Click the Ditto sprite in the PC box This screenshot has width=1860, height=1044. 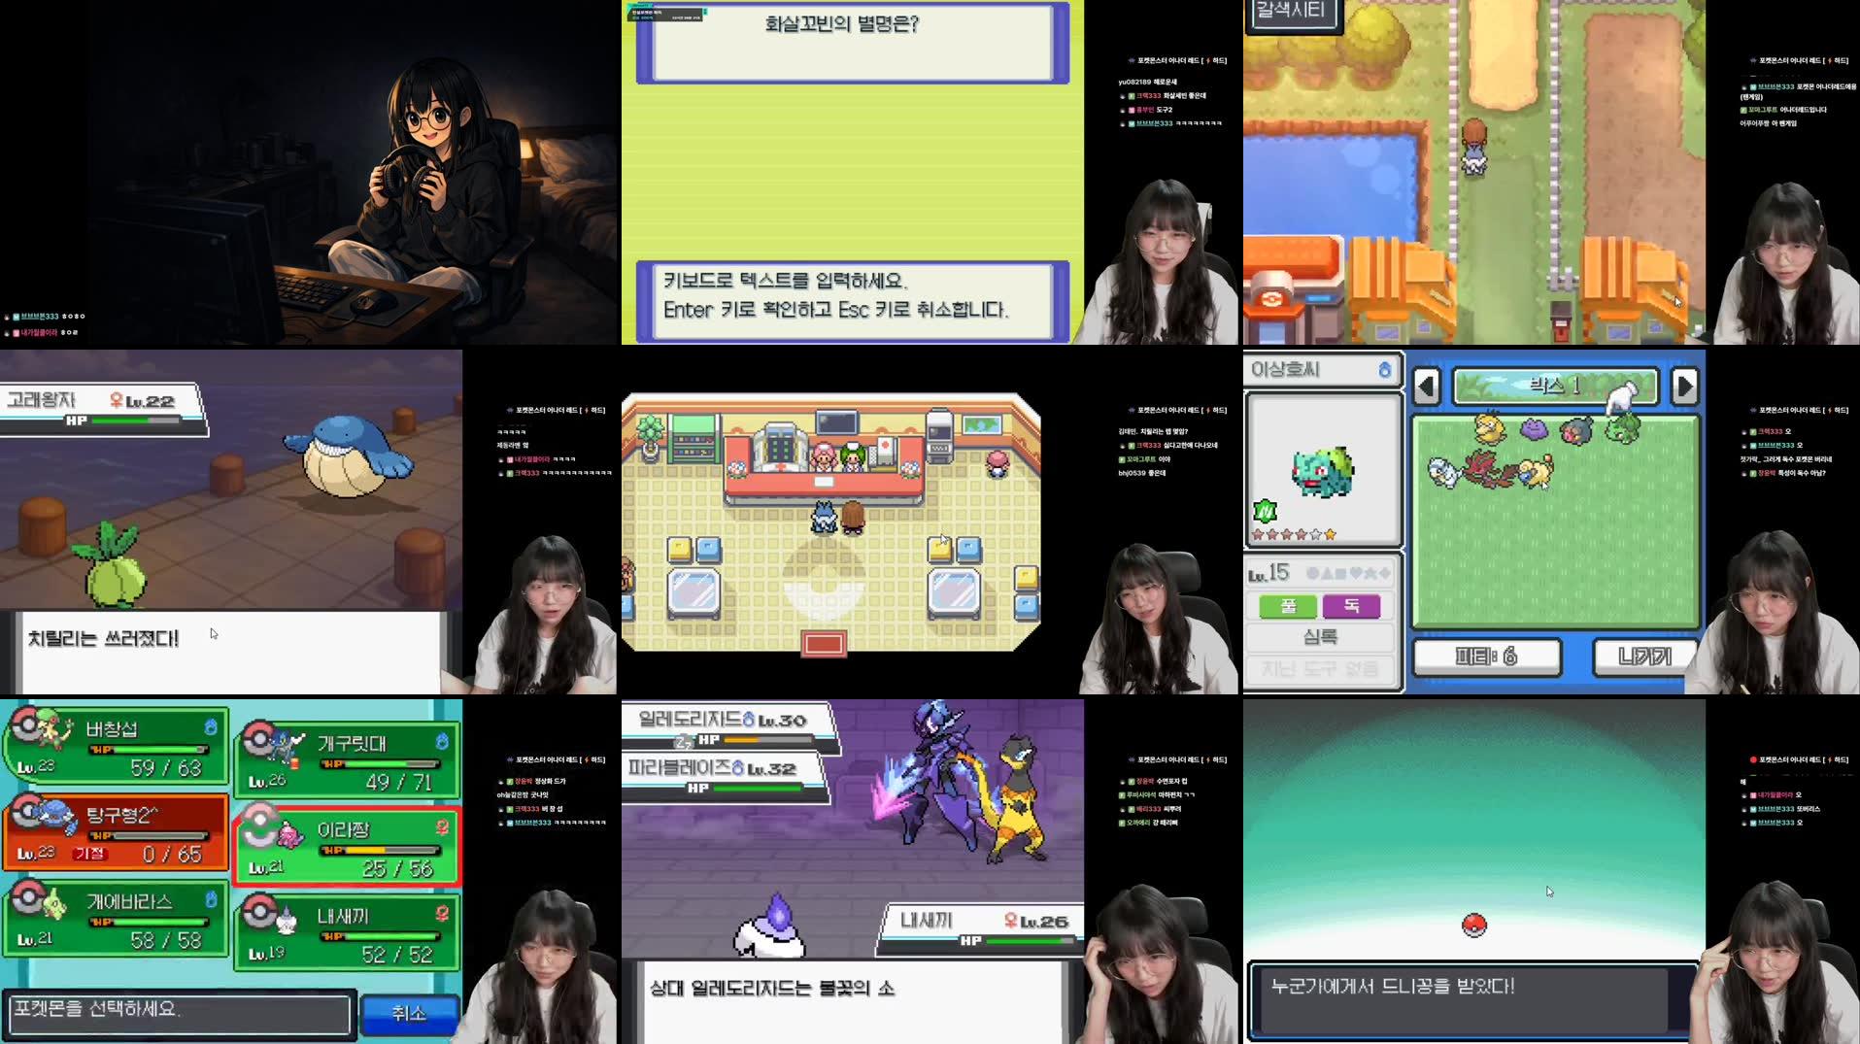pos(1535,431)
